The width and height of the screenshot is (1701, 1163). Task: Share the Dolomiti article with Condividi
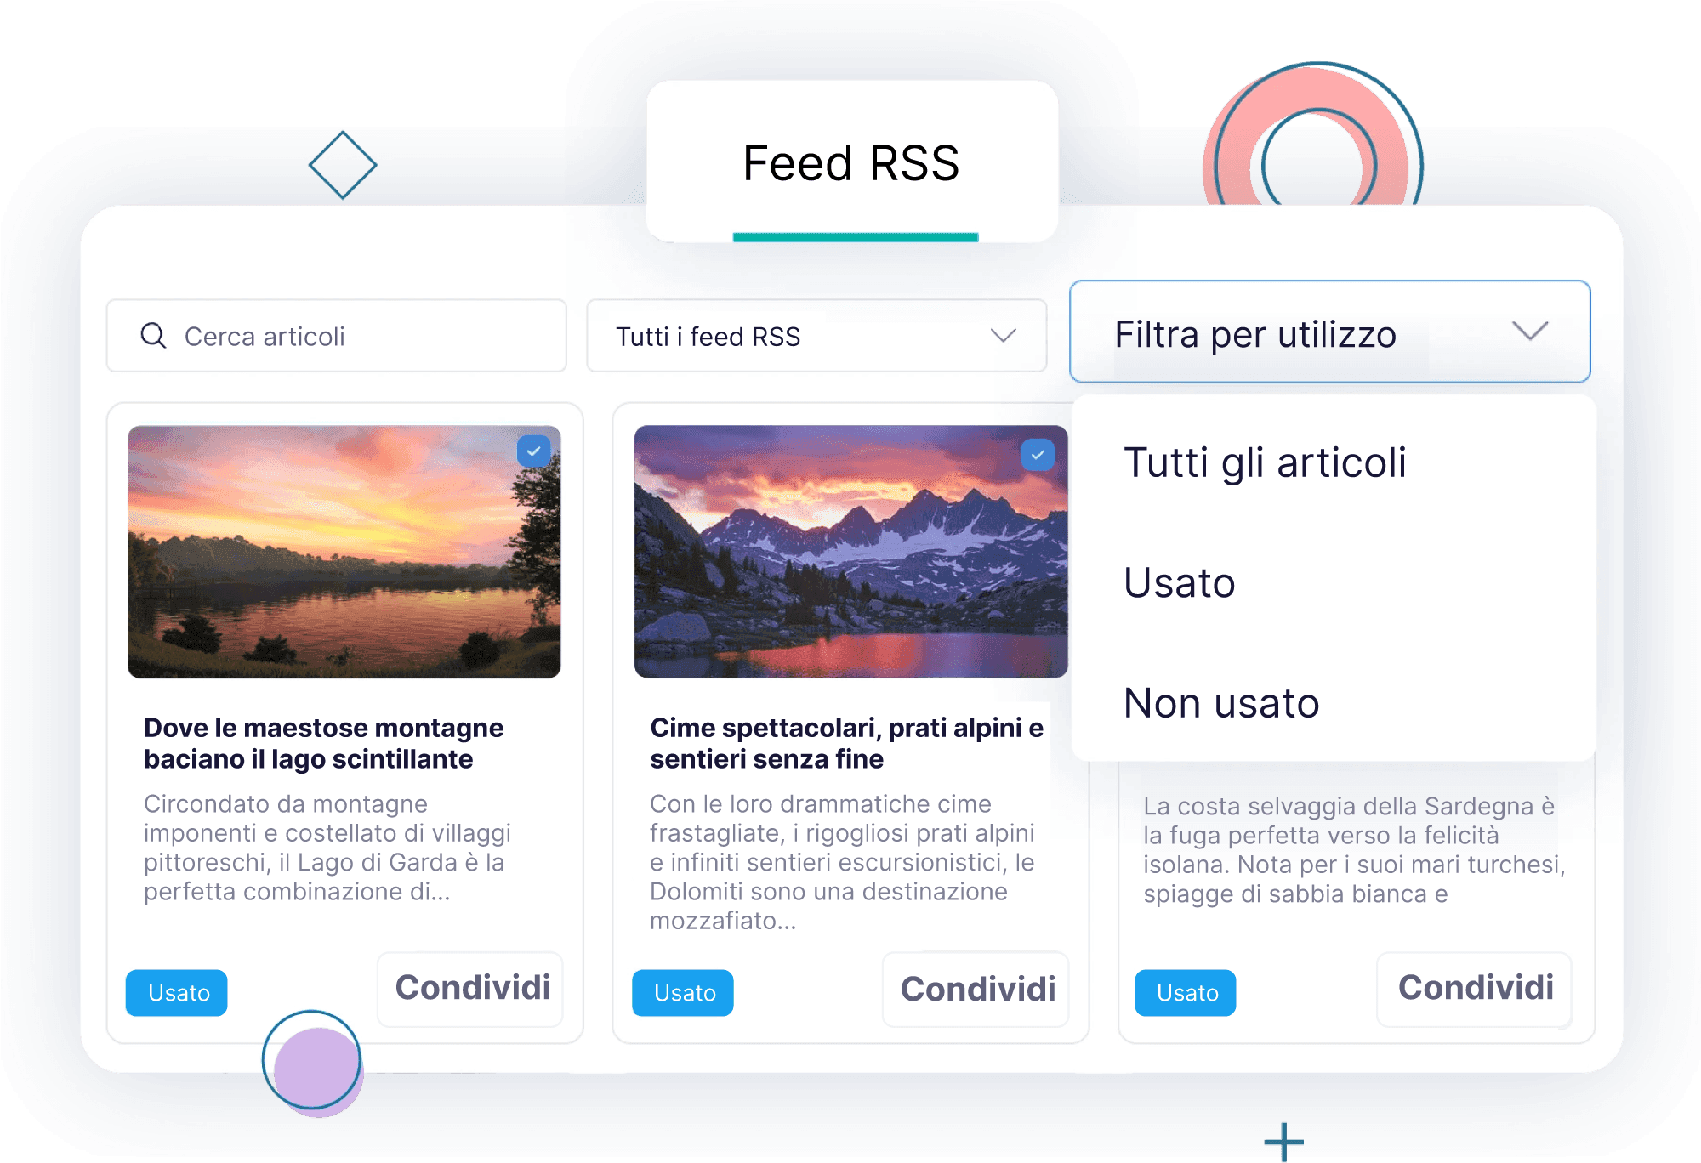tap(977, 990)
